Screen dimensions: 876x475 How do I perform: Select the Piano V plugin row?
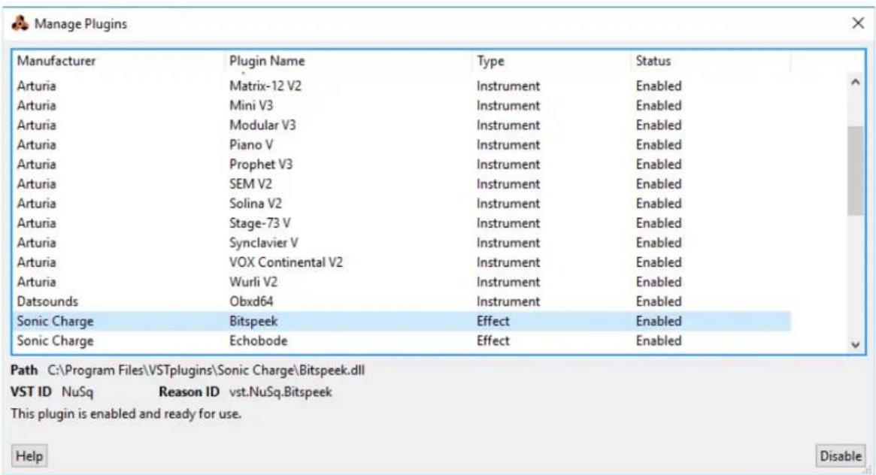(401, 144)
